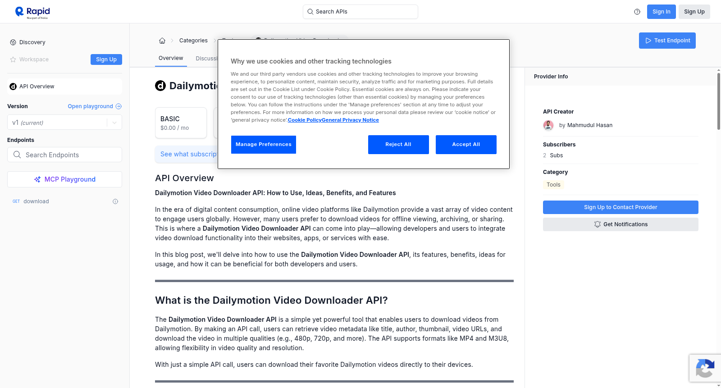The width and height of the screenshot is (721, 388).
Task: Click the Sign In button
Action: click(661, 12)
